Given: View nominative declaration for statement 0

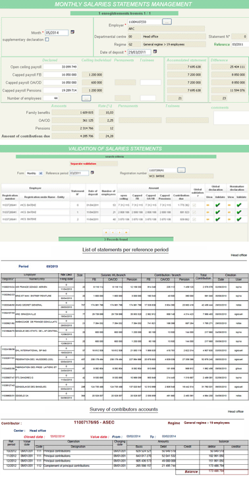Looking at the screenshot, I should pyautogui.click(x=230, y=205).
